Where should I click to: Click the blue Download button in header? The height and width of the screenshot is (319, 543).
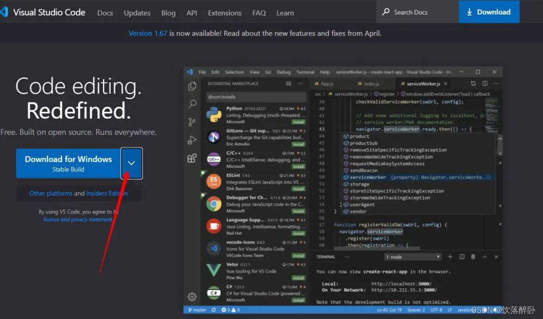click(489, 12)
